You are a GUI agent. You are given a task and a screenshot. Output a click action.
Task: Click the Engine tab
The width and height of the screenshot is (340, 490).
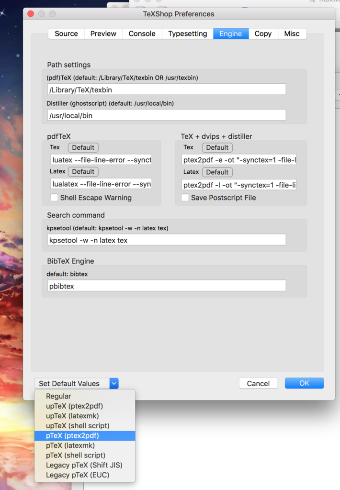point(230,33)
